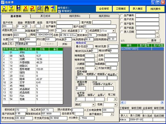Click the 保存 (Save) toolbar icon
The image size is (166, 124).
[x=18, y=9]
